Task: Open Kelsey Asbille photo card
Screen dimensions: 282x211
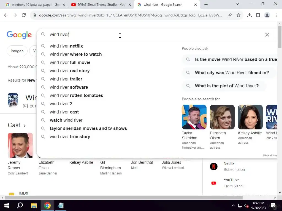Action: 250,117
